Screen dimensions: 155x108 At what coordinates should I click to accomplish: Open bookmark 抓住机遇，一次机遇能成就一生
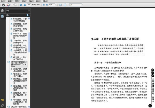20,47
